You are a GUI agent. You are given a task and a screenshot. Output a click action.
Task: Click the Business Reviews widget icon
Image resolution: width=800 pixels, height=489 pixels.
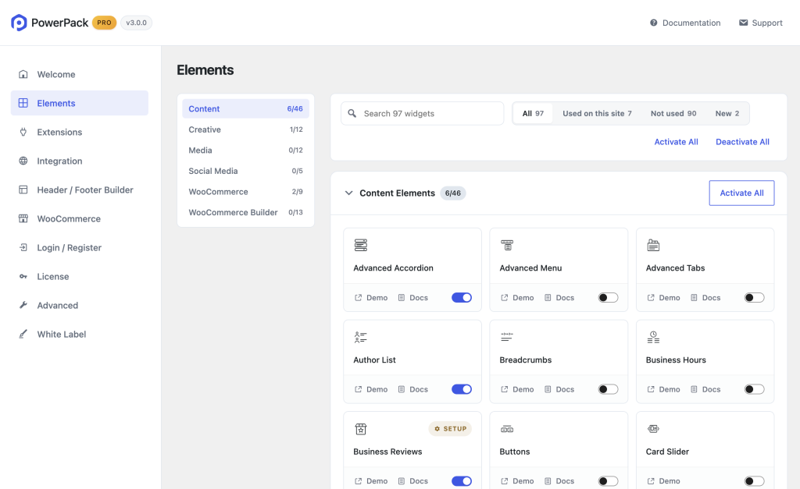(x=361, y=429)
